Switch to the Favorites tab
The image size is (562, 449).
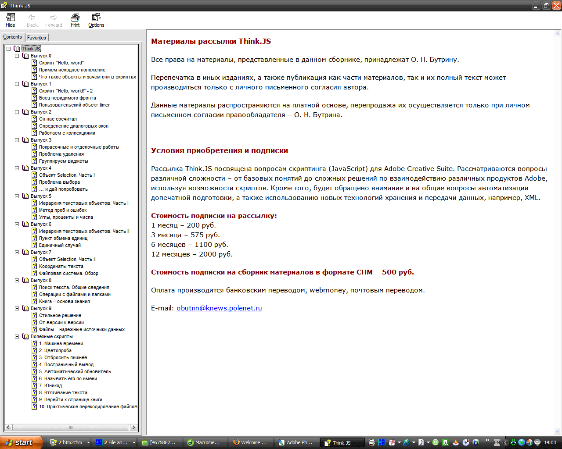point(36,38)
